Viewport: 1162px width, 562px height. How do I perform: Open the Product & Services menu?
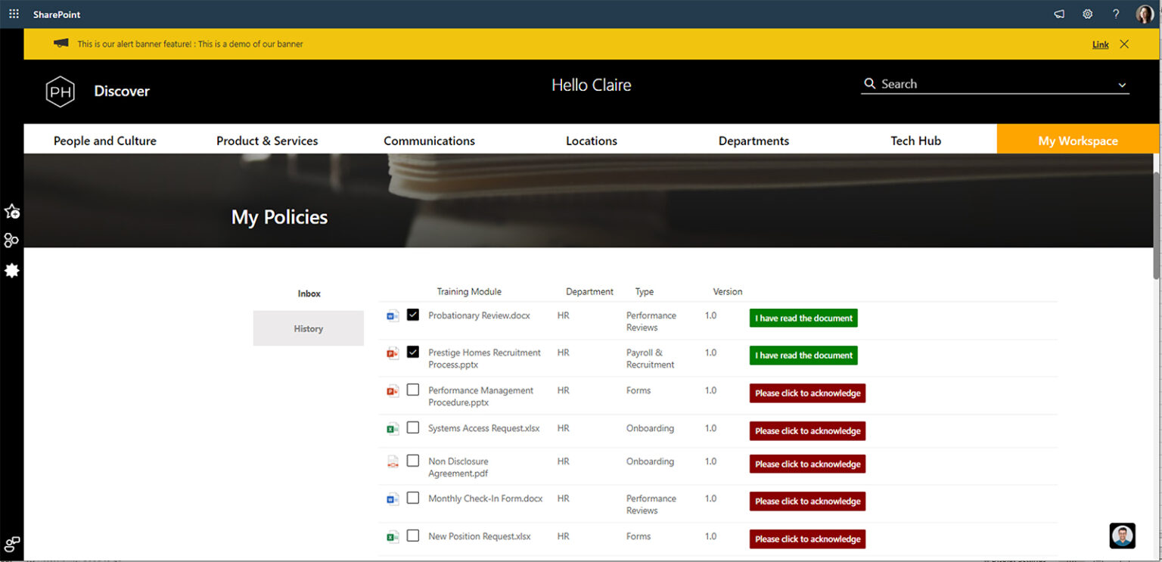click(266, 140)
